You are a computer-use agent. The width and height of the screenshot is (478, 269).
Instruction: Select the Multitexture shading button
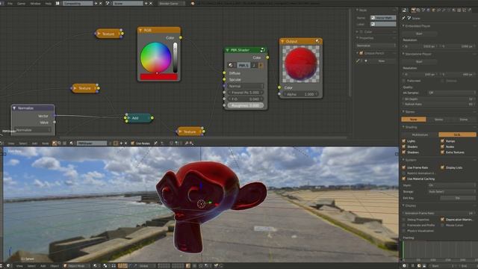pyautogui.click(x=420, y=134)
